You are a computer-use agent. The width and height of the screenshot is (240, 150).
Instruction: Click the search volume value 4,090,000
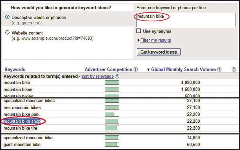[x=190, y=83]
